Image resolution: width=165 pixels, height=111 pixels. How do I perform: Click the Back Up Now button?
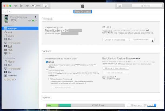click(x=116, y=68)
